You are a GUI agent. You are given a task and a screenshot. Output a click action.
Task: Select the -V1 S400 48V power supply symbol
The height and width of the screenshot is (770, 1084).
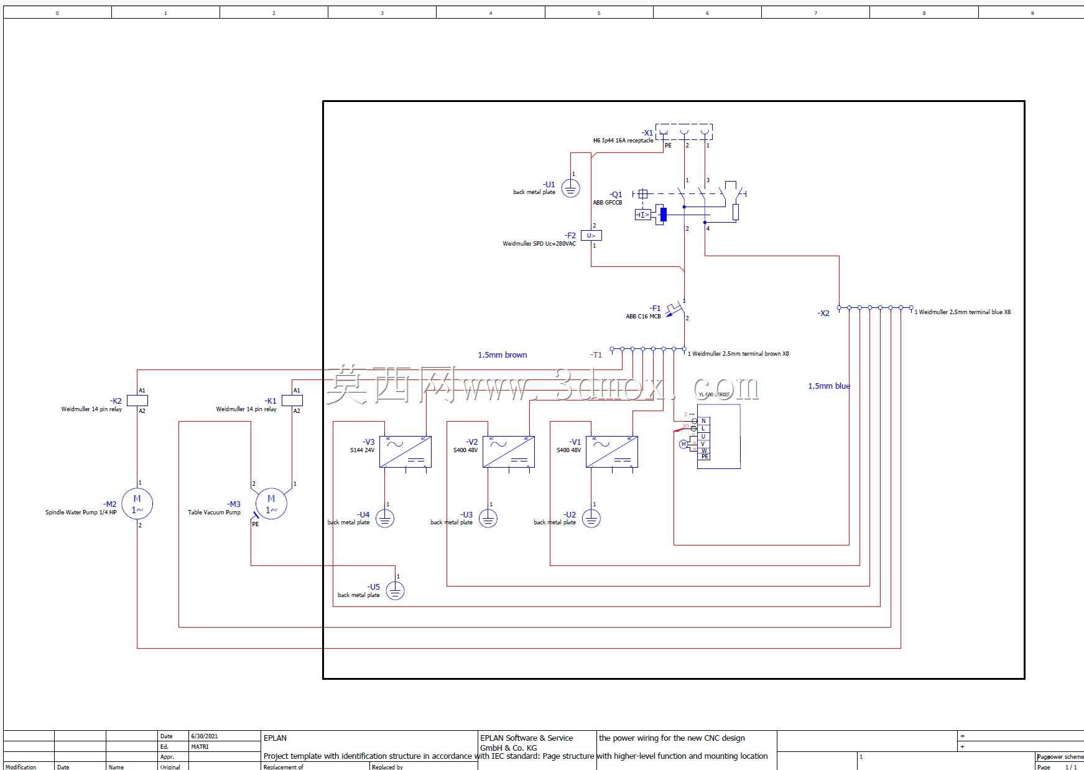coord(612,452)
